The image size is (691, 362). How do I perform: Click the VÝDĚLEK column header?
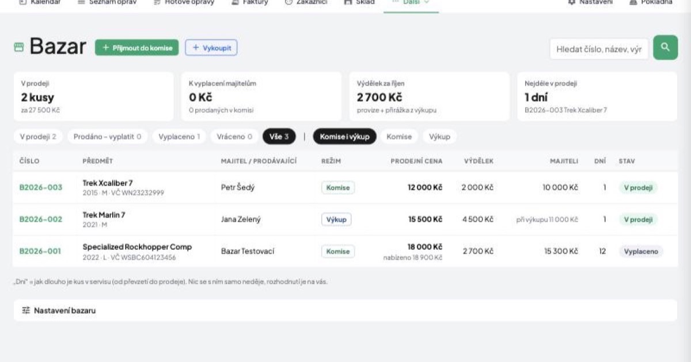click(479, 161)
